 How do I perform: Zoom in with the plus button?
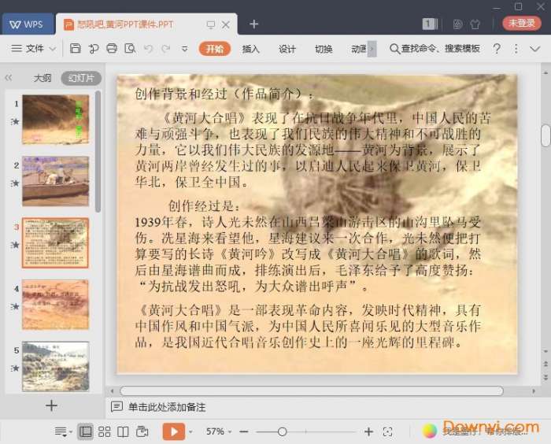pyautogui.click(x=368, y=431)
